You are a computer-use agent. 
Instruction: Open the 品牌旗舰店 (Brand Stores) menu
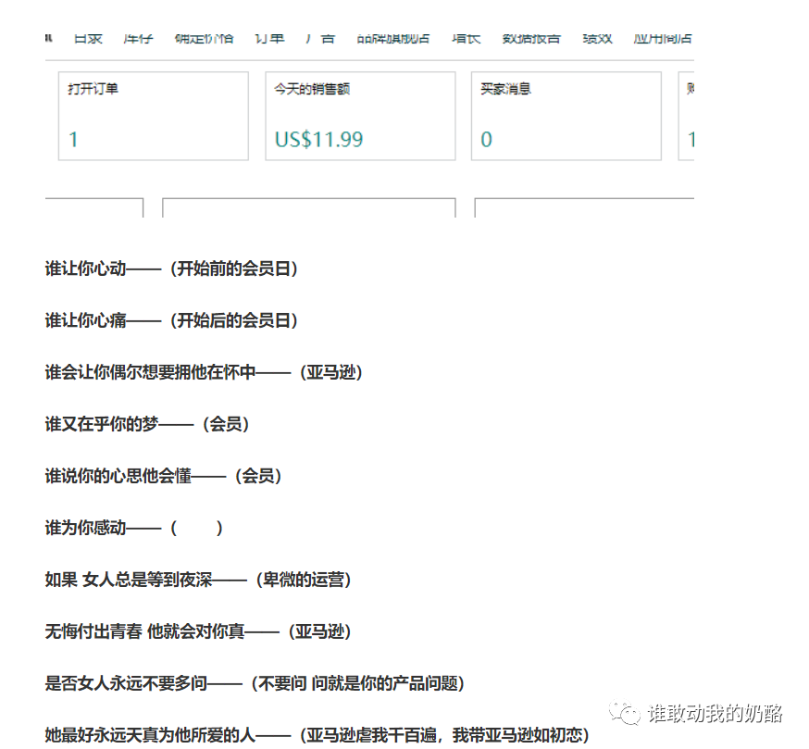[394, 38]
